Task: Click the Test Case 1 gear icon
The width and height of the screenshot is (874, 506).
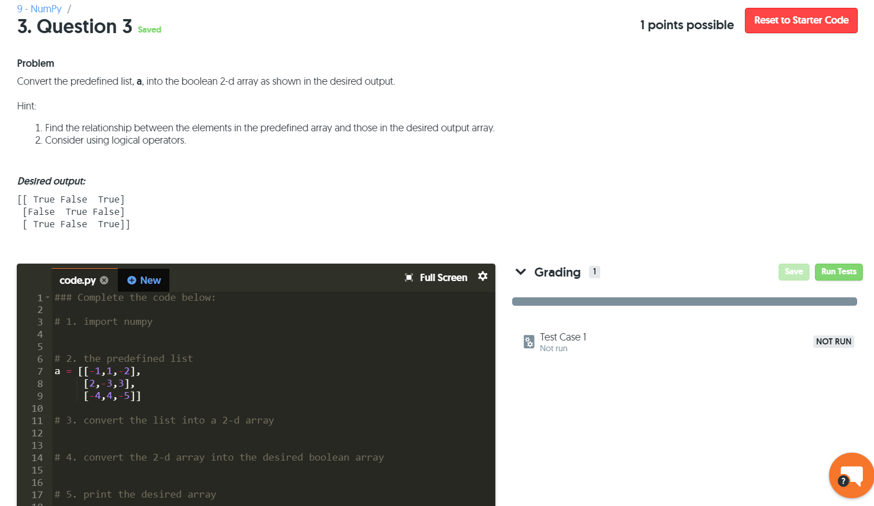Action: 528,341
